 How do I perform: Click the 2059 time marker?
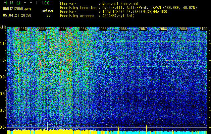coord(183,29)
